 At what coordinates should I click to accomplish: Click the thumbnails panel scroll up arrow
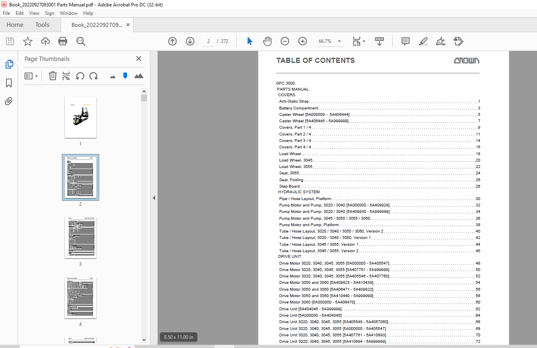pos(144,91)
